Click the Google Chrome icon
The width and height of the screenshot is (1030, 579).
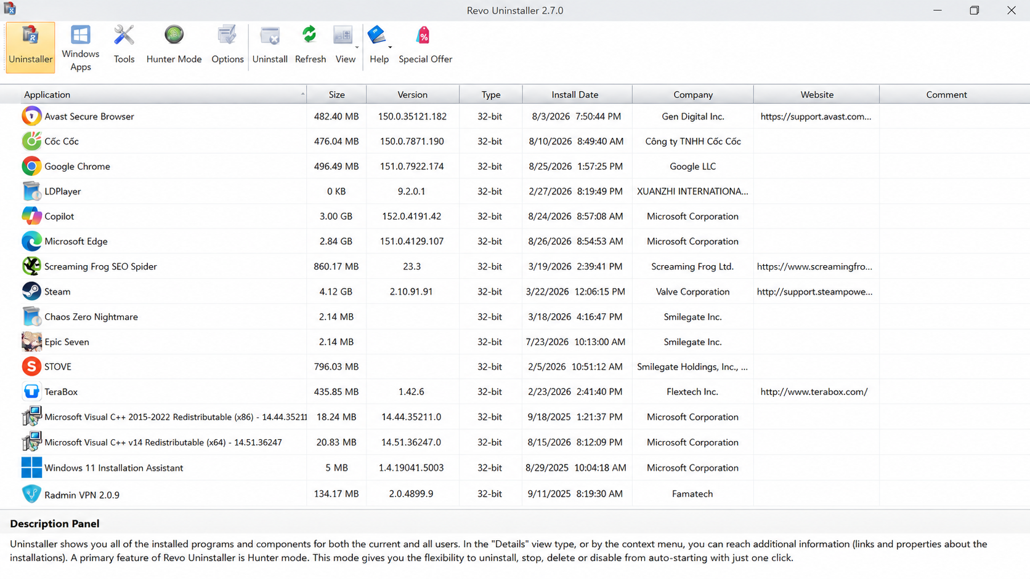[31, 166]
